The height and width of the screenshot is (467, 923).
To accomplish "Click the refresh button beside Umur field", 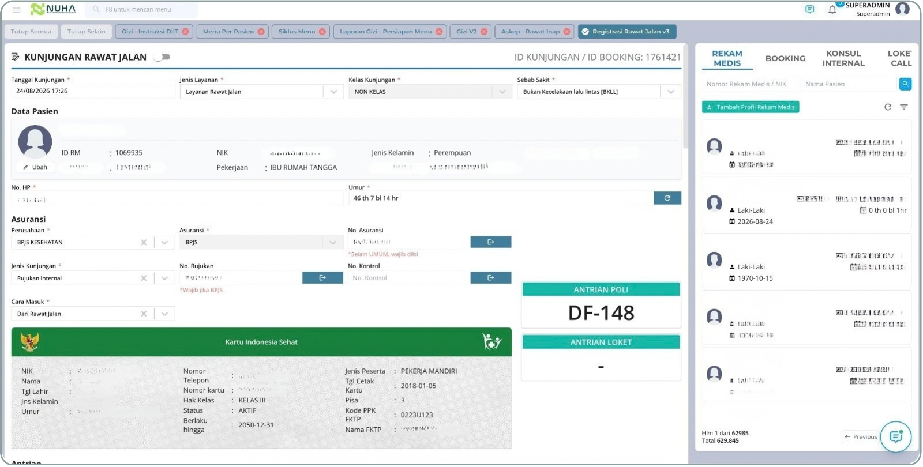I will coord(667,198).
